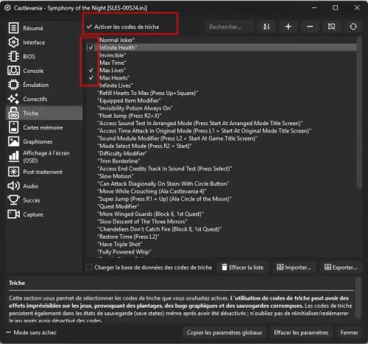The width and height of the screenshot is (368, 344).
Task: Enable the Normal Joker cheat
Action: [x=91, y=40]
